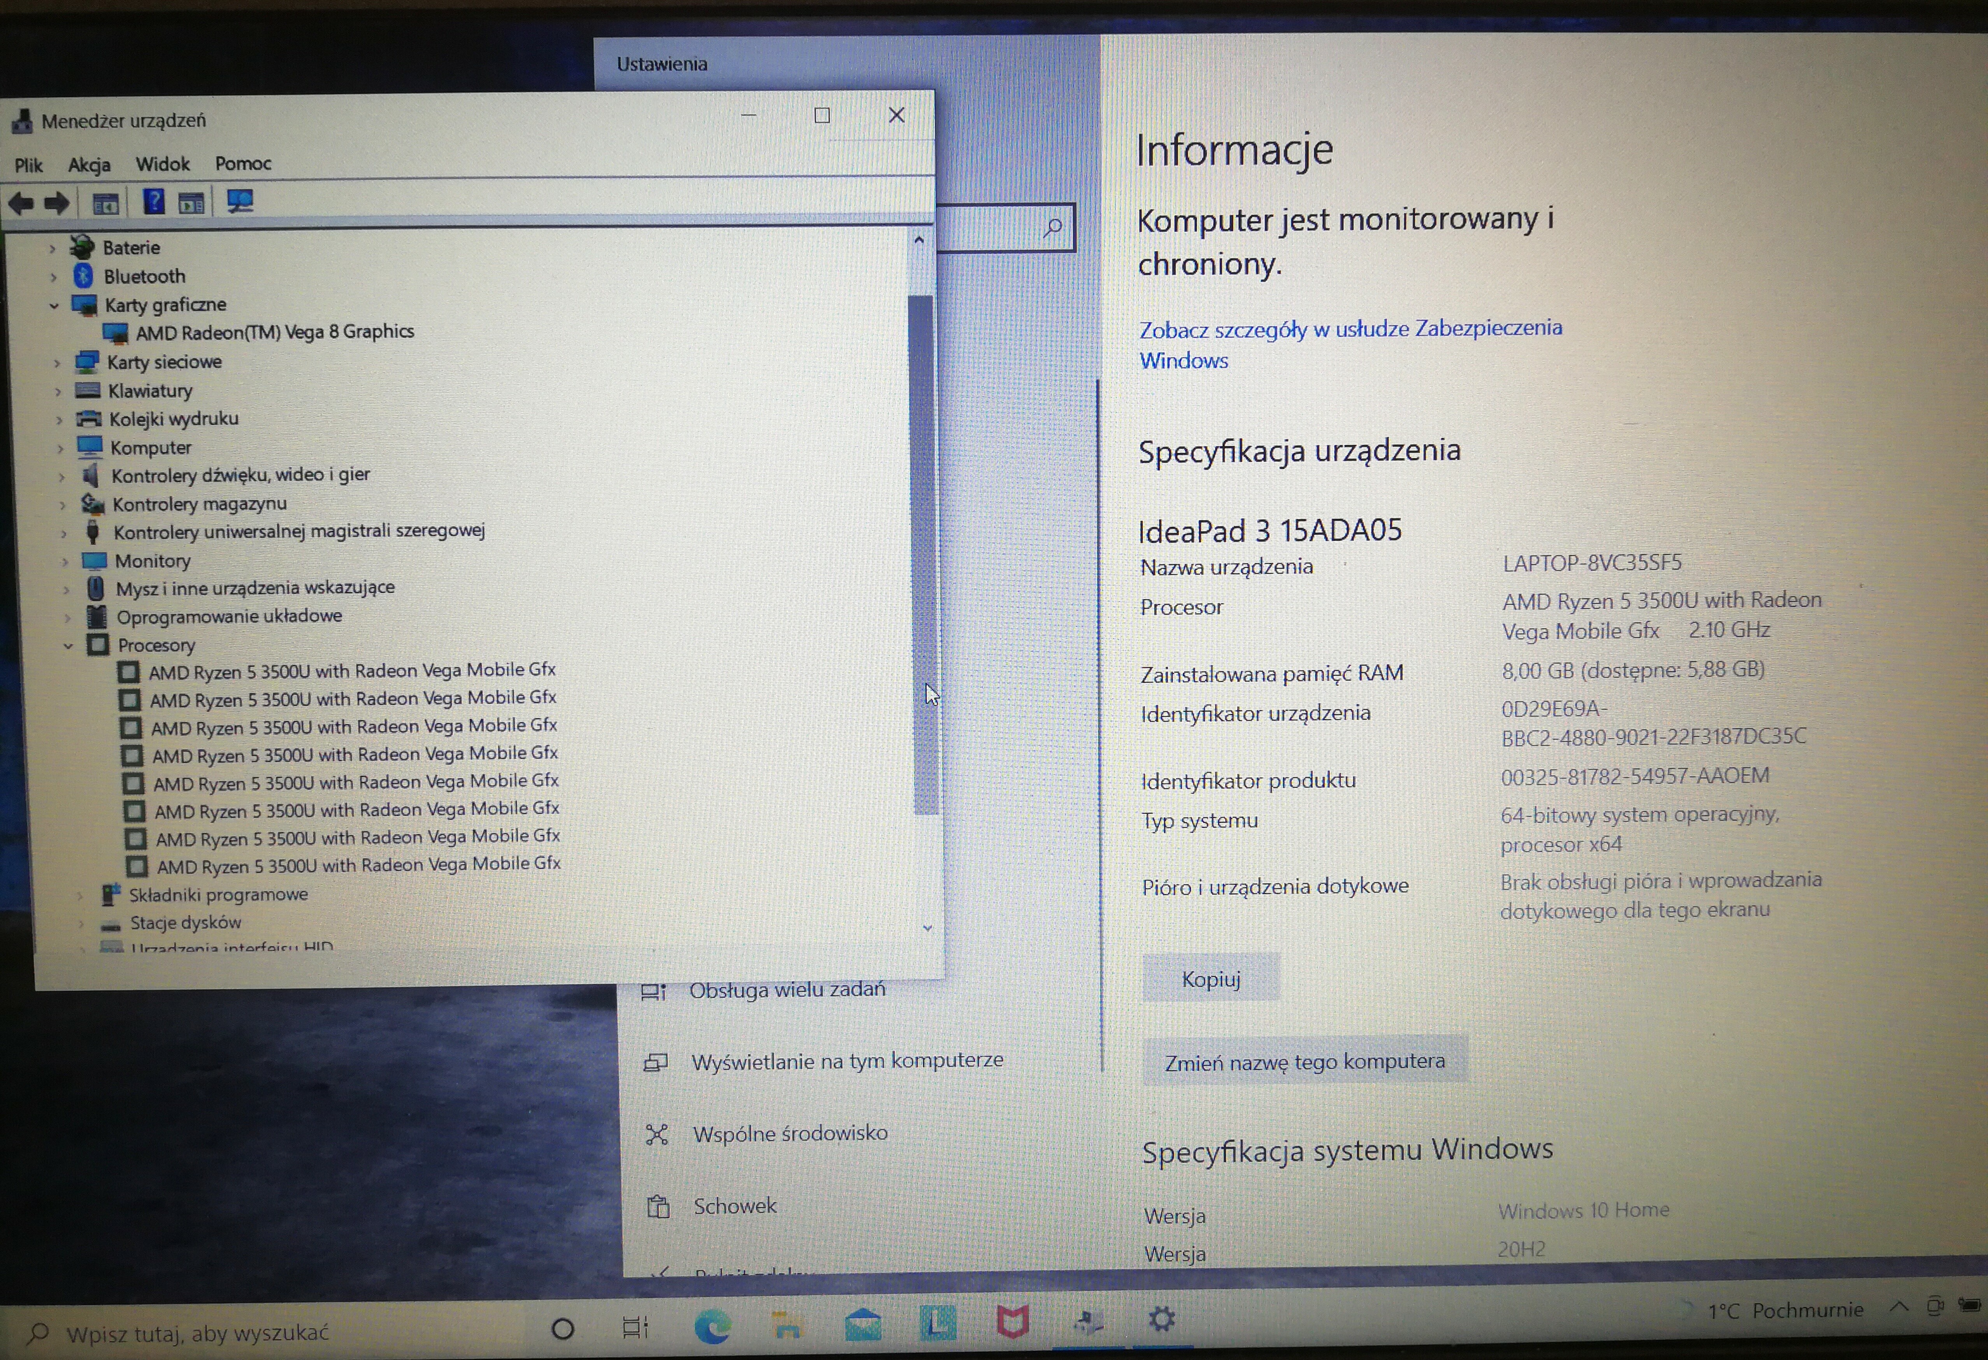Viewport: 1988px width, 1360px height.
Task: Open the Plik menu
Action: click(x=28, y=165)
